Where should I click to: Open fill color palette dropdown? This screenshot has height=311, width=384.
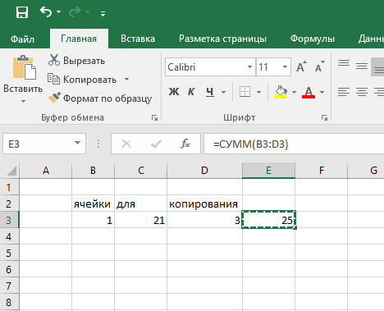(294, 92)
